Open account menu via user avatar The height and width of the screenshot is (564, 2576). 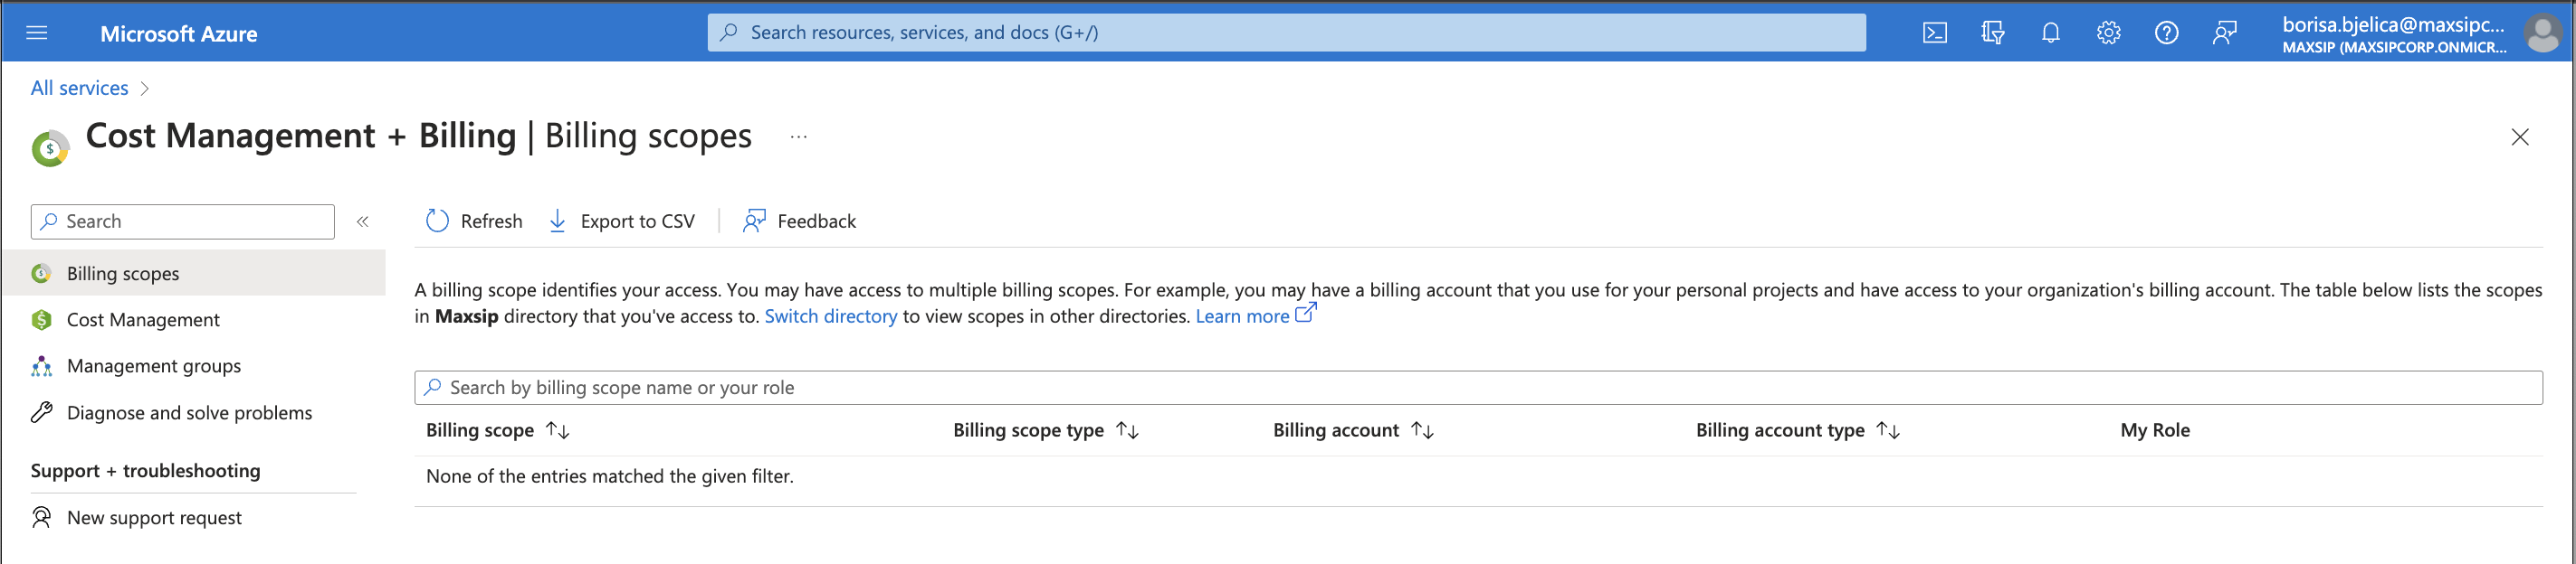tap(2542, 33)
